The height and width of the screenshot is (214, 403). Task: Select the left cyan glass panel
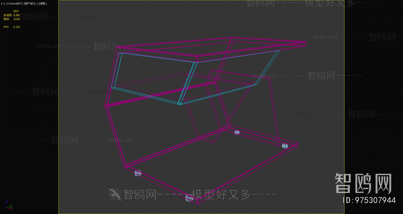pyautogui.click(x=154, y=78)
